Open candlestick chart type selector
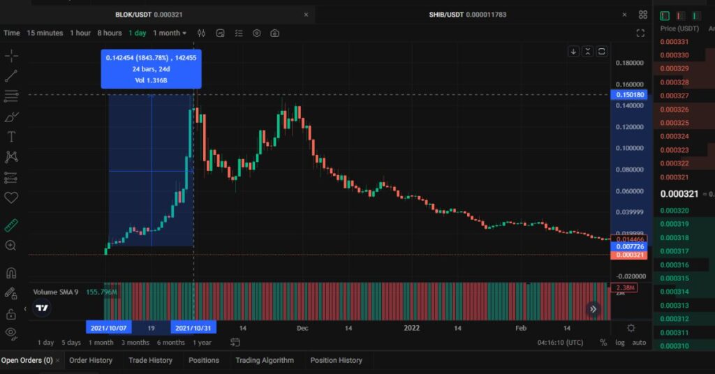715x374 pixels. tap(201, 33)
